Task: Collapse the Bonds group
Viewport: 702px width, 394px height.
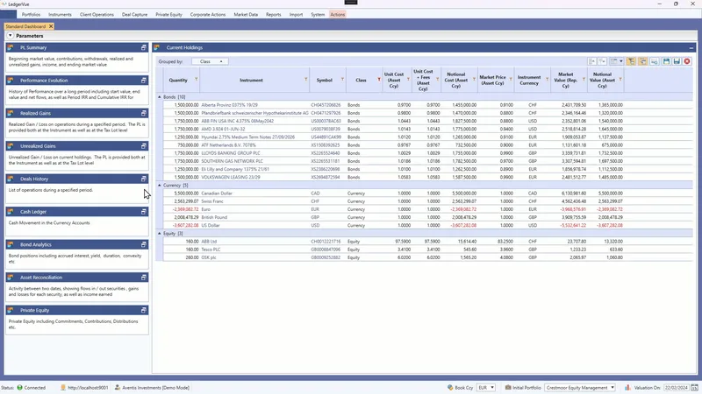Action: point(160,97)
